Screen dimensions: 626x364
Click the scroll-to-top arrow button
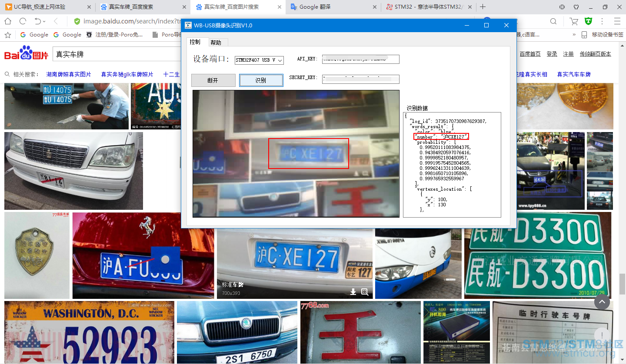[602, 301]
